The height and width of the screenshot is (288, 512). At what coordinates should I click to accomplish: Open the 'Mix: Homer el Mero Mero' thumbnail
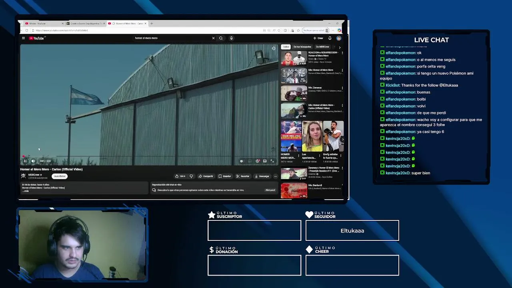click(294, 76)
